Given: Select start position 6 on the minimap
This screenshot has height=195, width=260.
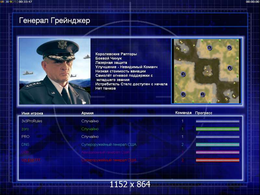Looking at the screenshot, I should click(x=209, y=48).
